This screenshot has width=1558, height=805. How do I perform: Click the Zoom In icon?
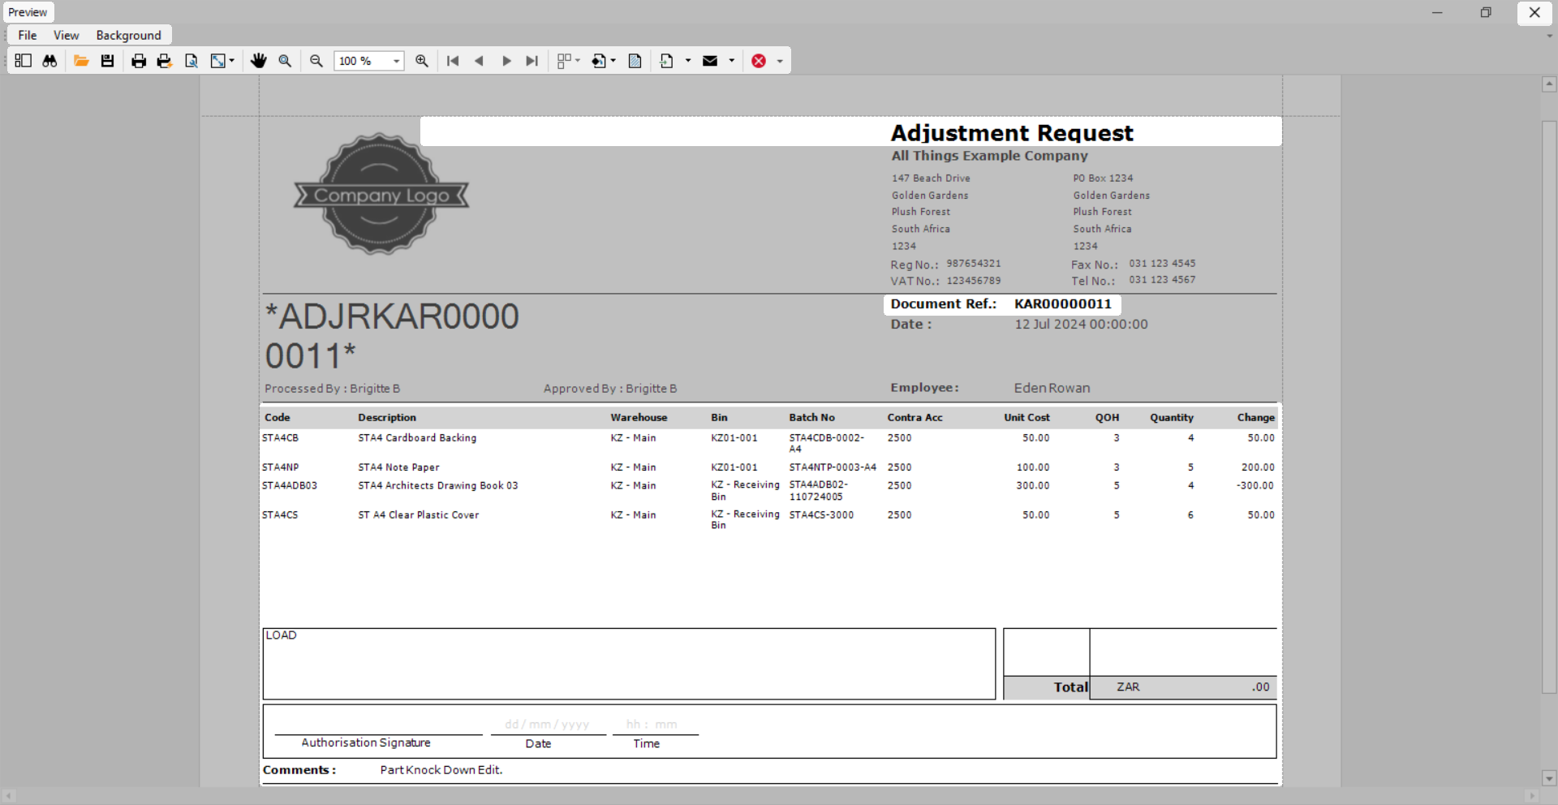422,61
